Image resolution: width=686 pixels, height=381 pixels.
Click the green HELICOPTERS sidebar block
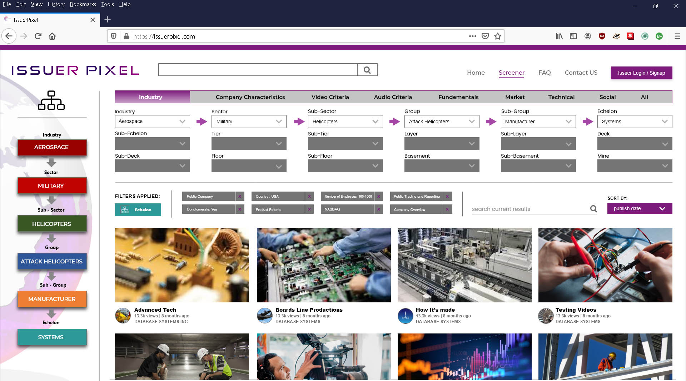click(x=52, y=224)
